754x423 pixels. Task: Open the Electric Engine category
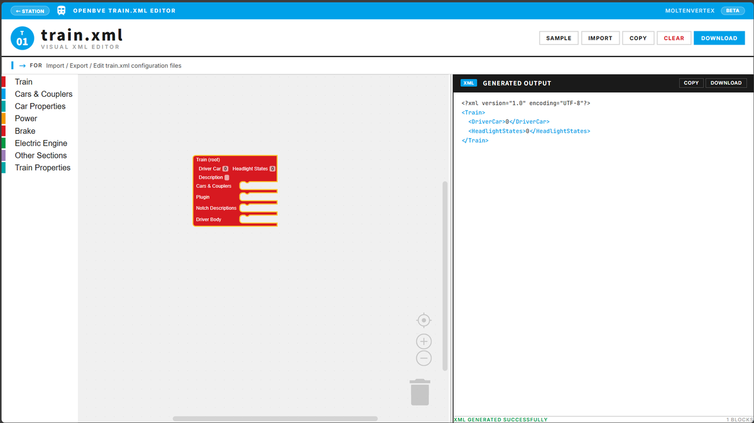39,143
